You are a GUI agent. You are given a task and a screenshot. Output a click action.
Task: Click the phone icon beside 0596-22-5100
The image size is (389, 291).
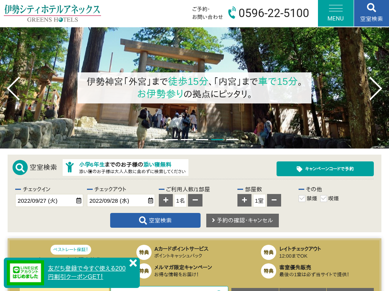tap(232, 13)
